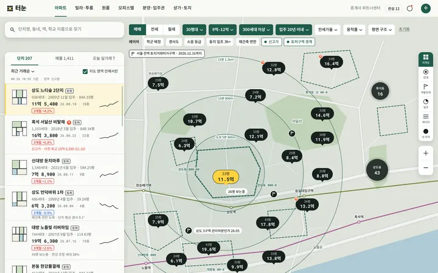Select the 반경 radius tool icon

pos(426,74)
